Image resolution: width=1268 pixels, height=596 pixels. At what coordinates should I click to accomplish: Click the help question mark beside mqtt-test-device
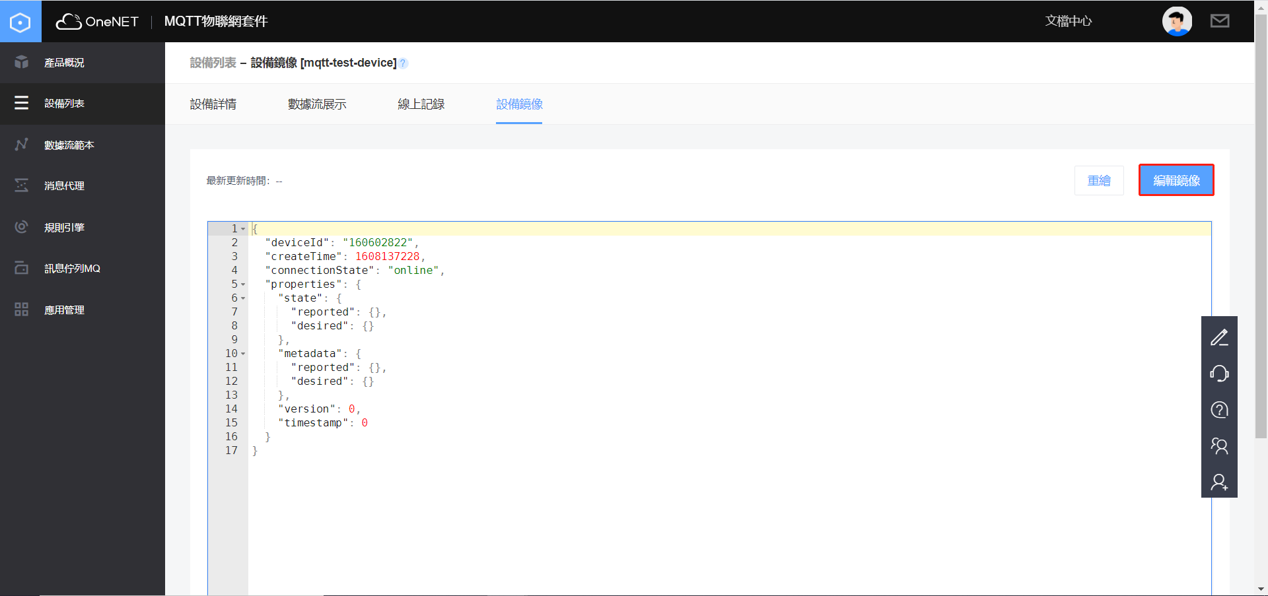(404, 63)
